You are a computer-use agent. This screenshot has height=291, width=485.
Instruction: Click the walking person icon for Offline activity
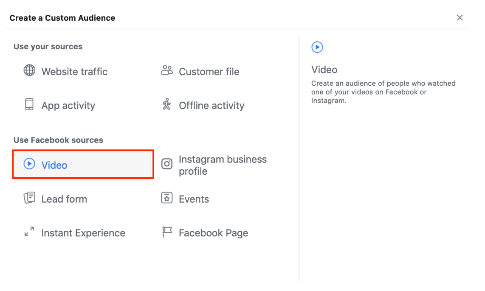tap(166, 104)
